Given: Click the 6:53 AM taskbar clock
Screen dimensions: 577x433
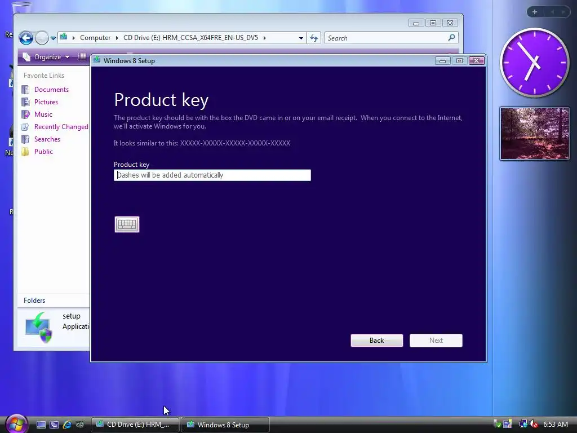Looking at the screenshot, I should coord(555,424).
